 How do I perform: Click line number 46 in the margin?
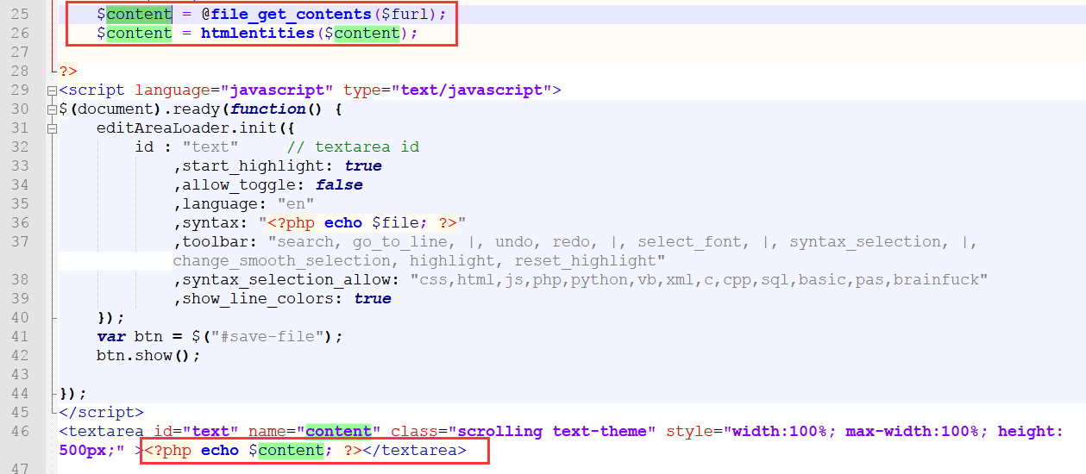pos(19,432)
